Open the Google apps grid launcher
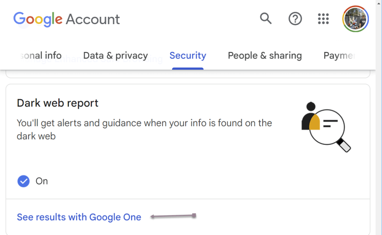The width and height of the screenshot is (382, 235). coord(323,19)
